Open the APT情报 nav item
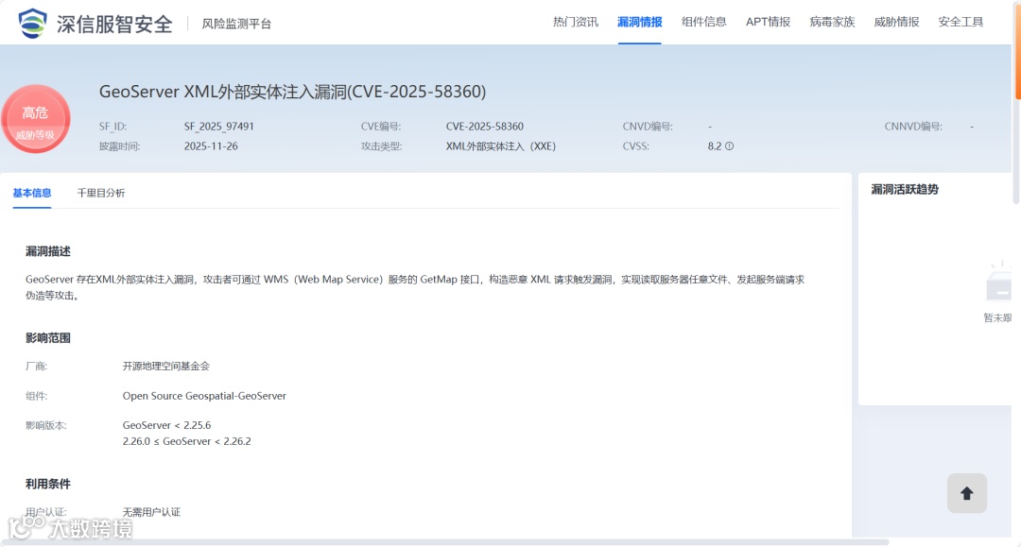This screenshot has width=1021, height=547. pos(768,22)
